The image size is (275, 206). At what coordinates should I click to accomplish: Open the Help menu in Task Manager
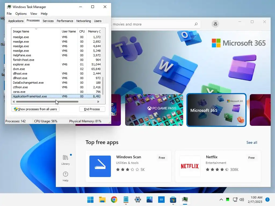pos(44,14)
